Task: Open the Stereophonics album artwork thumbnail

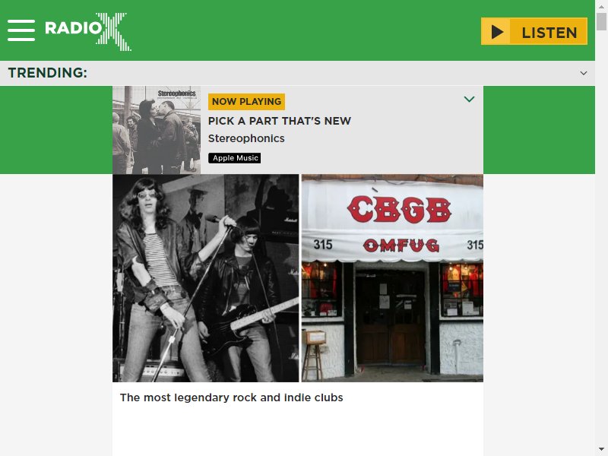Action: click(x=157, y=130)
